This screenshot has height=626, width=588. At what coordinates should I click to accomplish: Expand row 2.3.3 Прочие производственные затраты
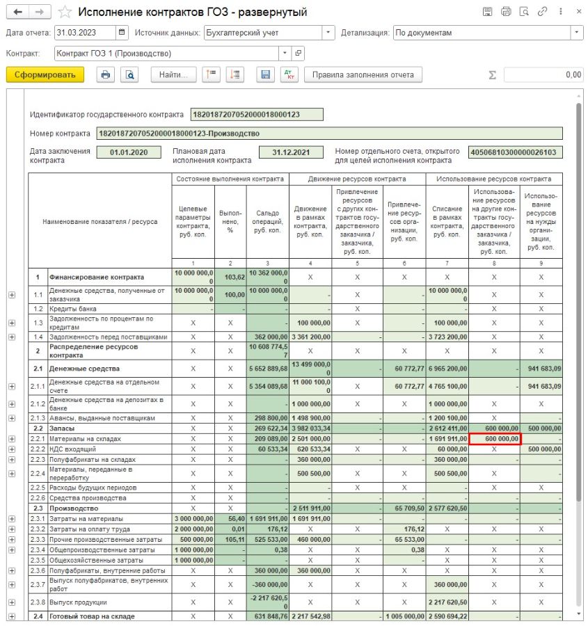(12, 539)
